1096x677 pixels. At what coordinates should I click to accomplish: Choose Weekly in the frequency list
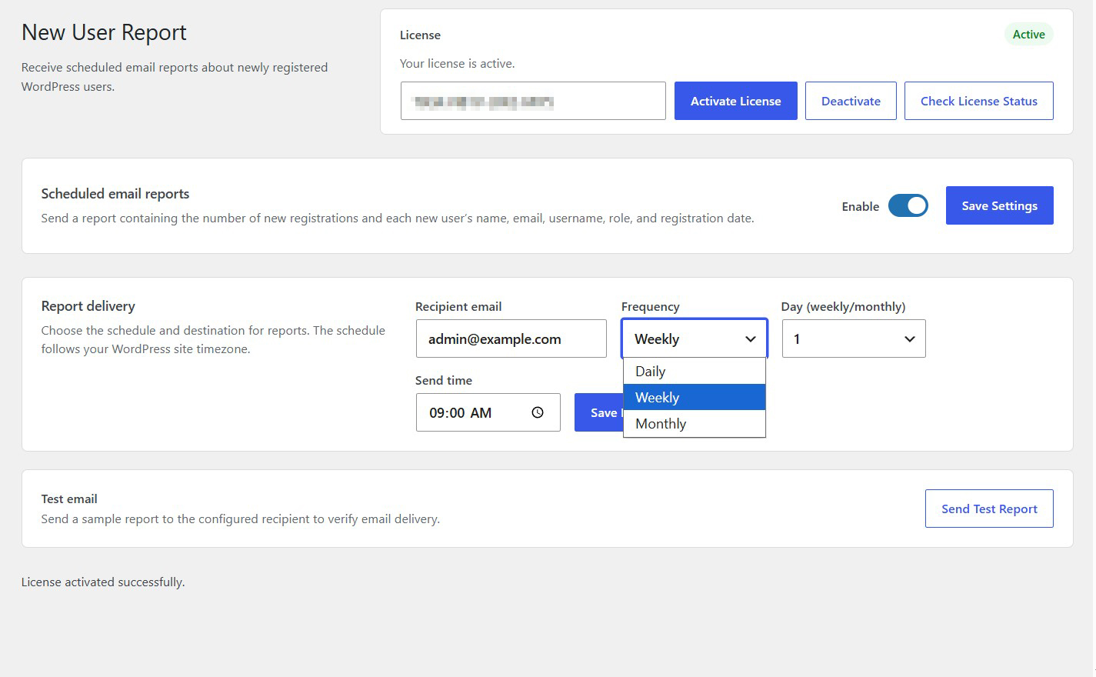coord(695,397)
